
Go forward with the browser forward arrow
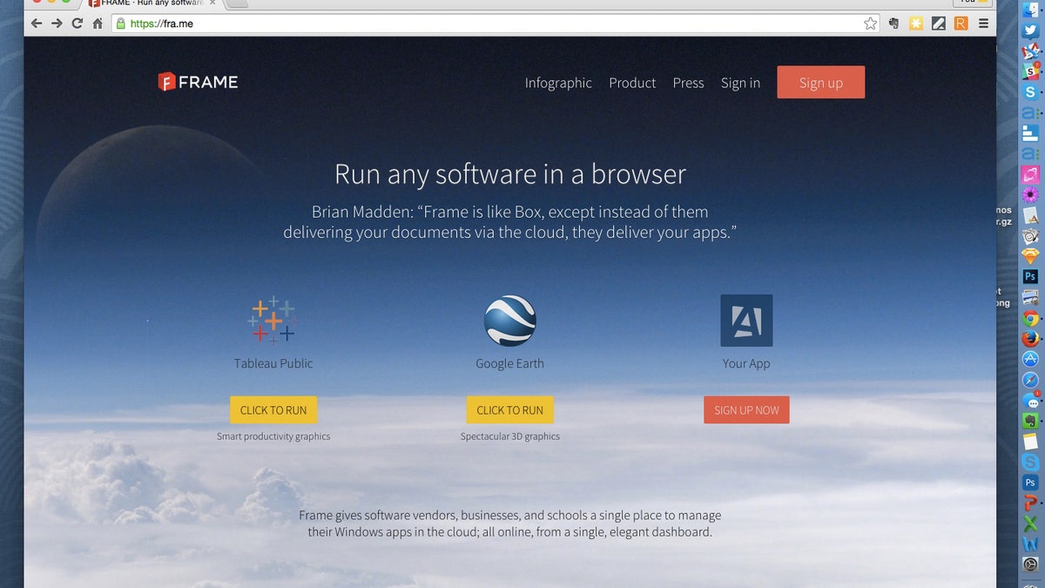click(x=57, y=24)
